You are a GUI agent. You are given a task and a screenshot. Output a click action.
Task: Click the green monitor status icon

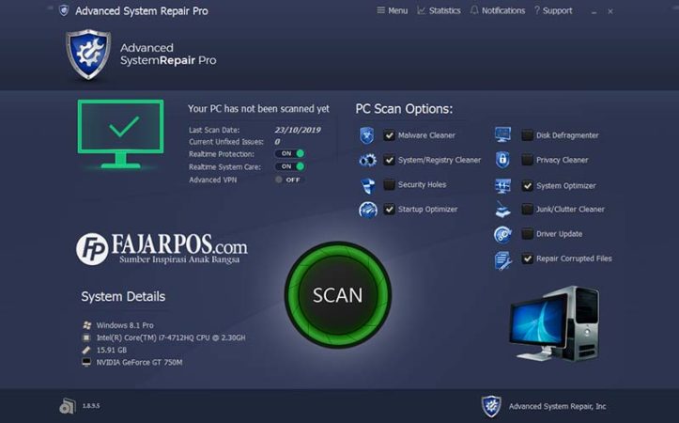click(x=121, y=133)
